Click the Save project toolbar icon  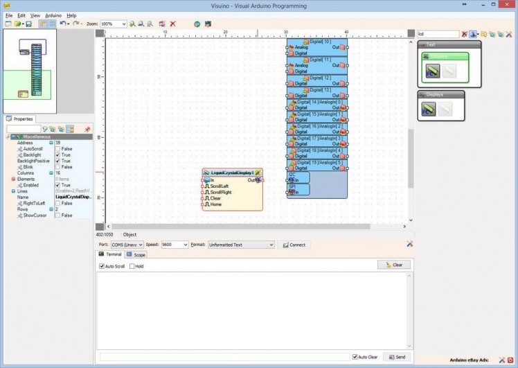coord(28,24)
